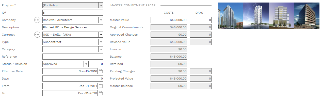Open the To date calendar picker
The width and height of the screenshot is (322, 101).
point(101,93)
